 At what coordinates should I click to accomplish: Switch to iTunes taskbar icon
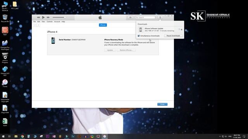pyautogui.click(x=105, y=136)
